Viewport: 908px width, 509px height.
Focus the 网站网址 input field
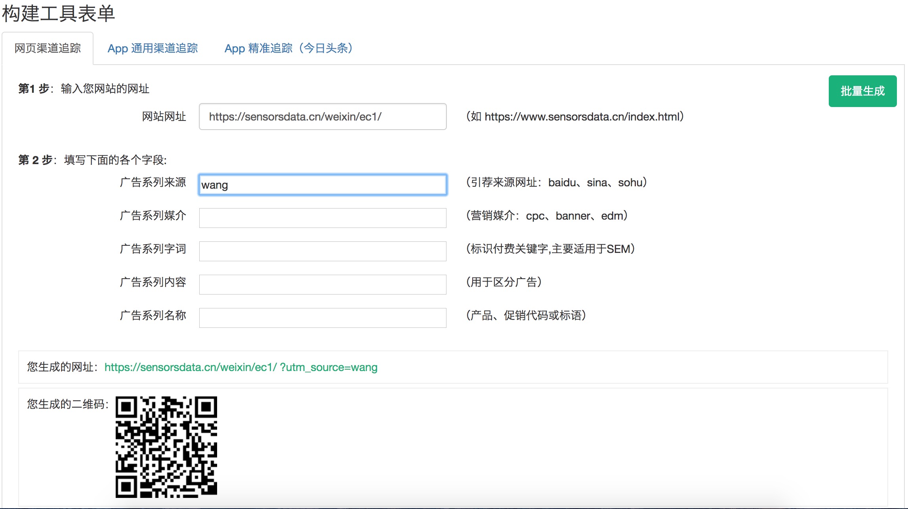(x=322, y=117)
